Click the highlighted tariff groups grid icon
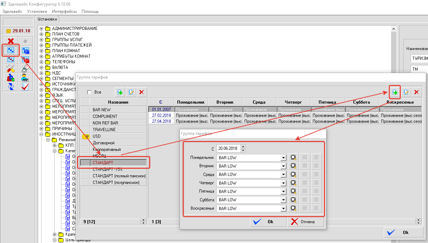Image resolution: width=428 pixels, height=243 pixels. [10, 50]
